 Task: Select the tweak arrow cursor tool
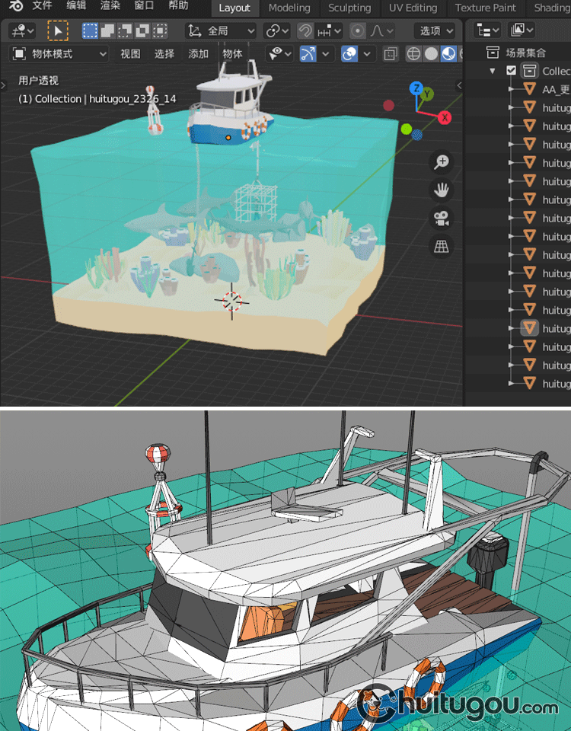pos(57,31)
